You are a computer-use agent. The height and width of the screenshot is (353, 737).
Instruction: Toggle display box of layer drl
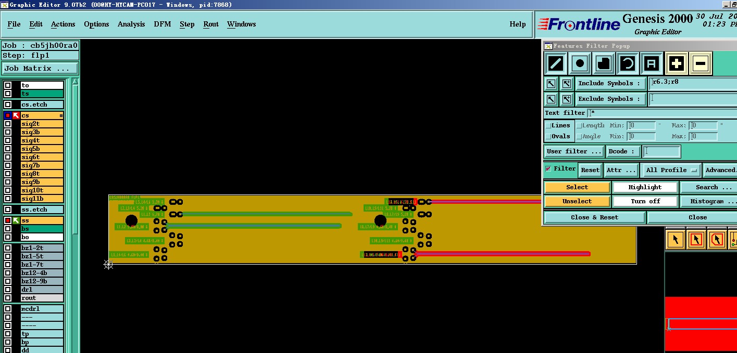click(x=8, y=290)
